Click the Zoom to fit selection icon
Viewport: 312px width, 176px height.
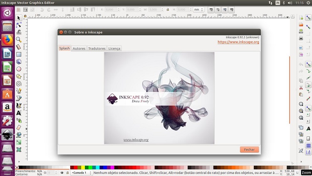(301, 104)
